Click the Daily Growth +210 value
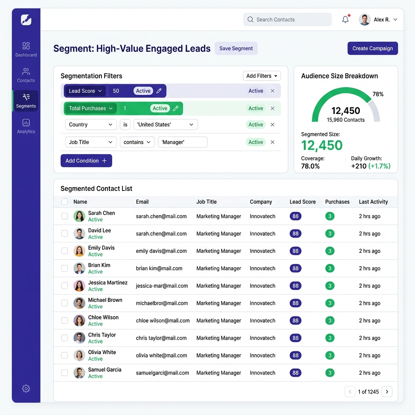Image resolution: width=415 pixels, height=415 pixels. point(359,166)
